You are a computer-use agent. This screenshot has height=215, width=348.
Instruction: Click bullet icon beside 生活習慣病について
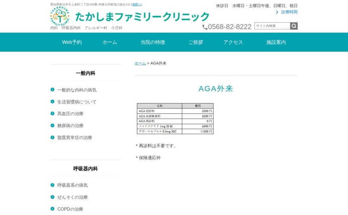point(52,102)
